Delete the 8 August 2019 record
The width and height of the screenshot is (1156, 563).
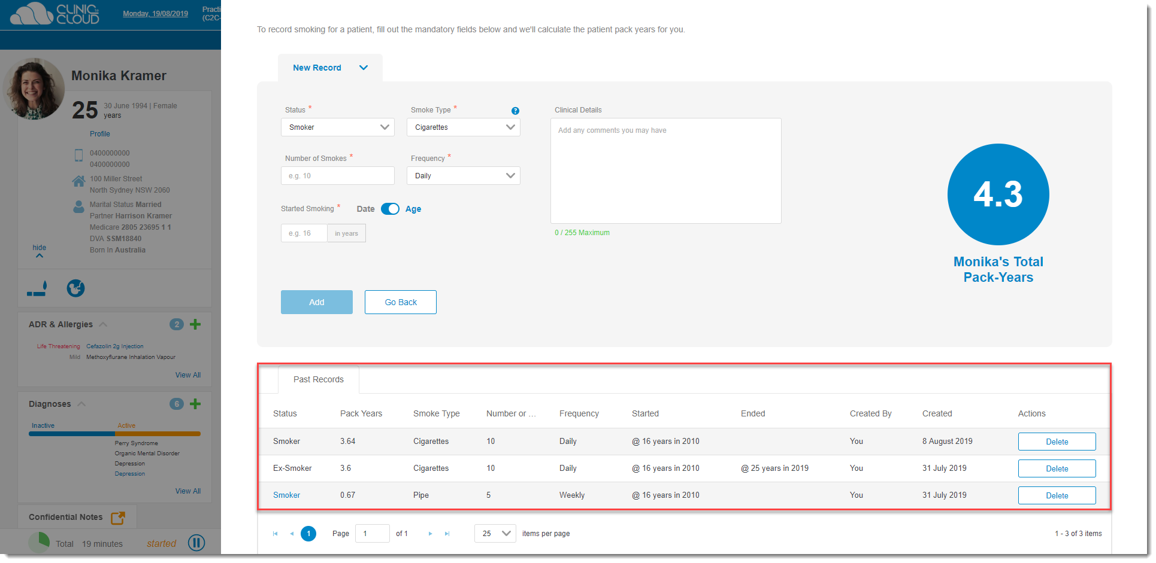pos(1057,442)
